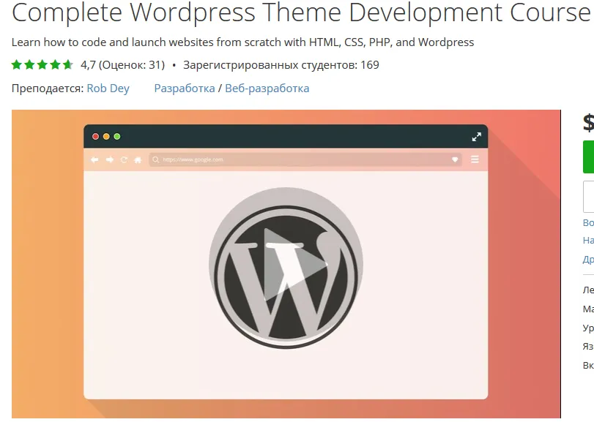594x422 pixels.
Task: Click the green dot in preview window
Action: tap(117, 137)
